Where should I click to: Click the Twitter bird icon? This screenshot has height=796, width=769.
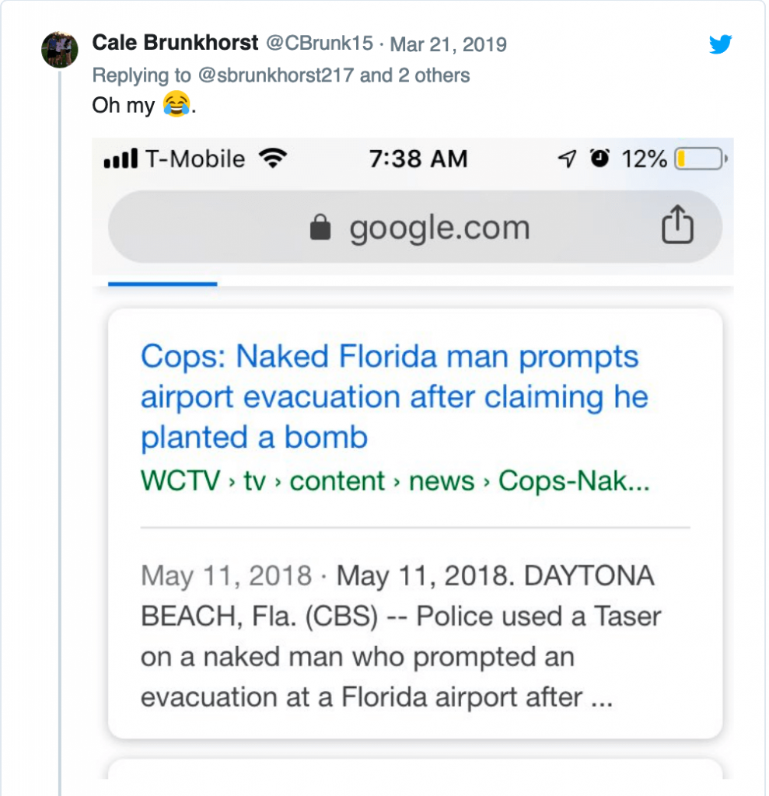(721, 44)
